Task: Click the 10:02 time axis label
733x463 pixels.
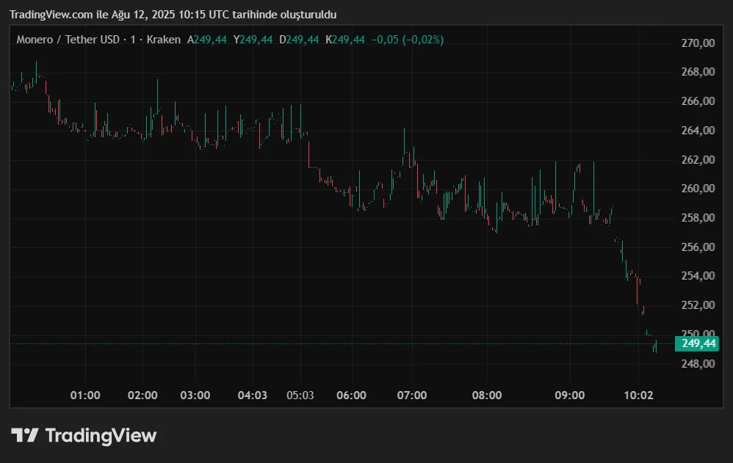Action: pyautogui.click(x=638, y=395)
